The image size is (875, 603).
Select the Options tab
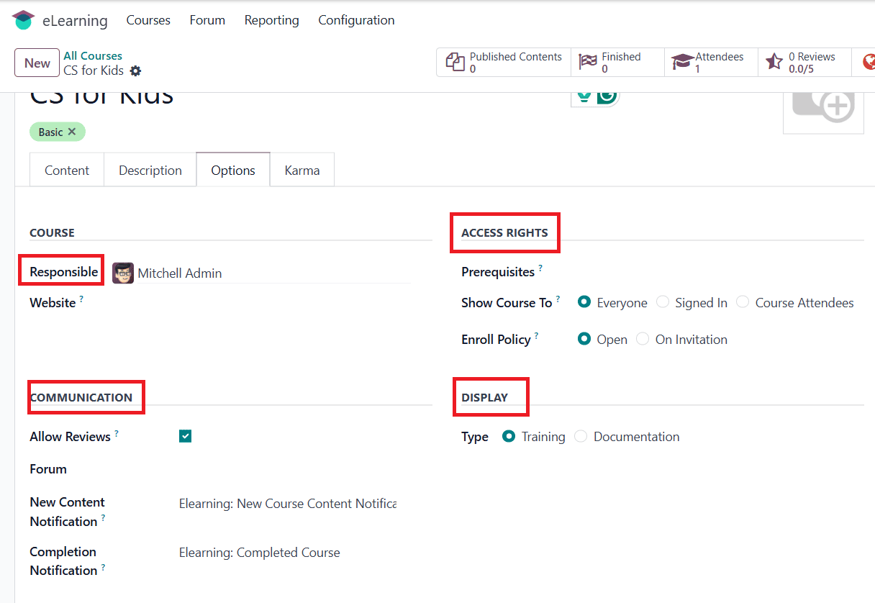coord(233,170)
